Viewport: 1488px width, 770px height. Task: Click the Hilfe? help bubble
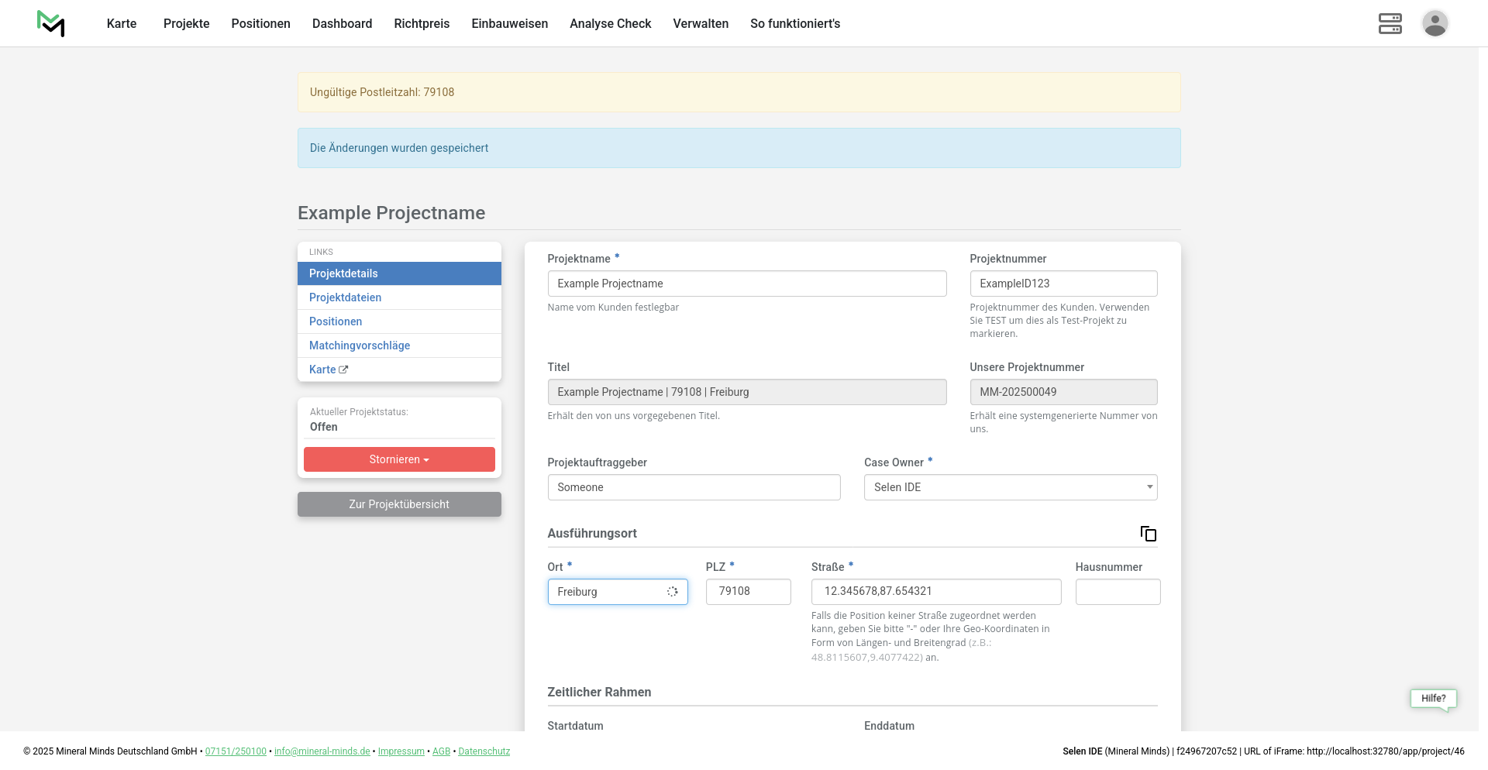[1433, 698]
